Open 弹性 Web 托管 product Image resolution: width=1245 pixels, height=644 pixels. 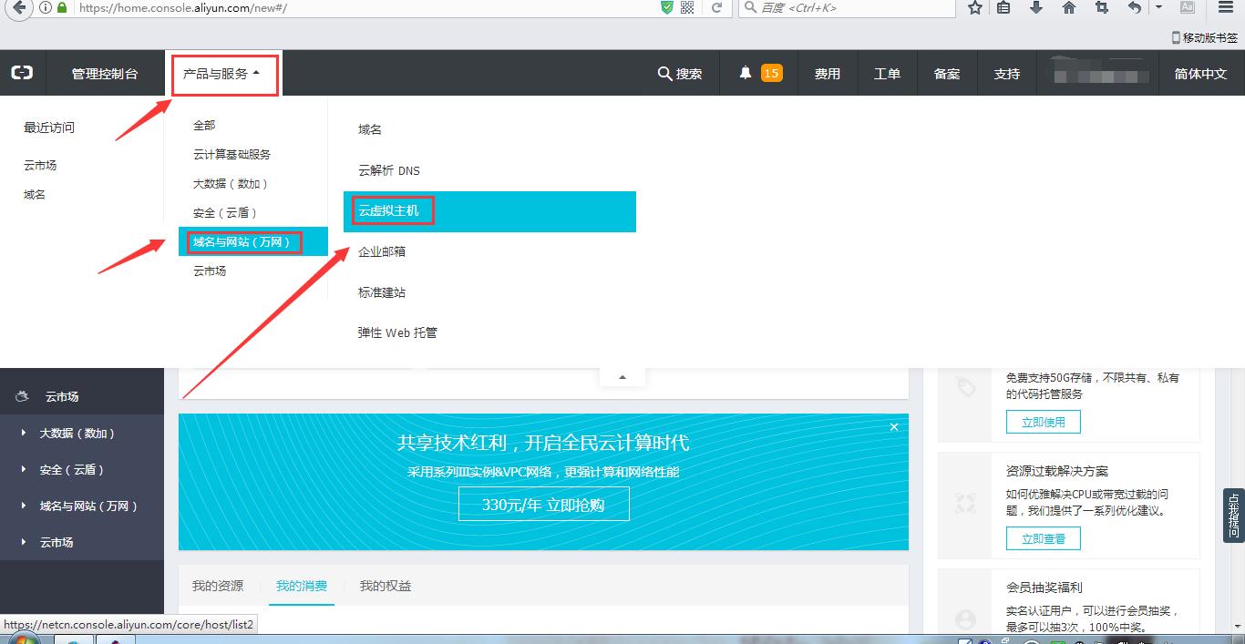pos(397,333)
